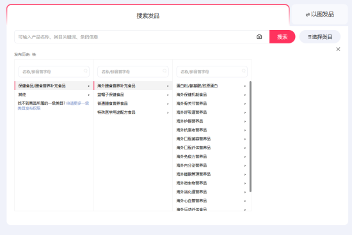Click magnifier icon in third category filter
352x235 pixels.
pos(244,71)
